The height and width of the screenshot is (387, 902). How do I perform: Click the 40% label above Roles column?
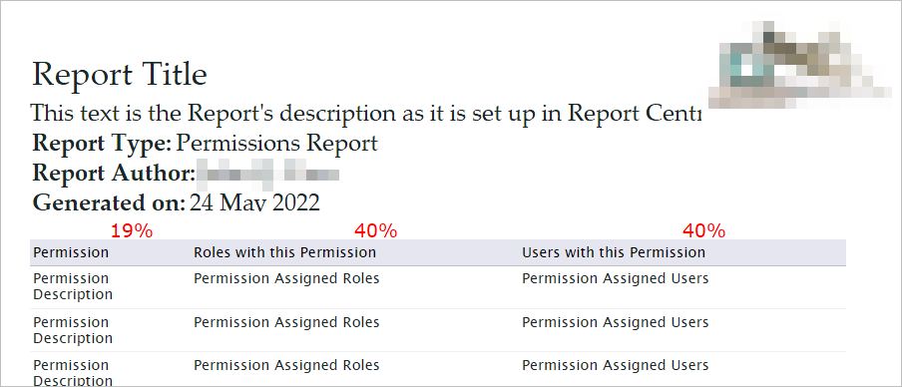[x=375, y=231]
